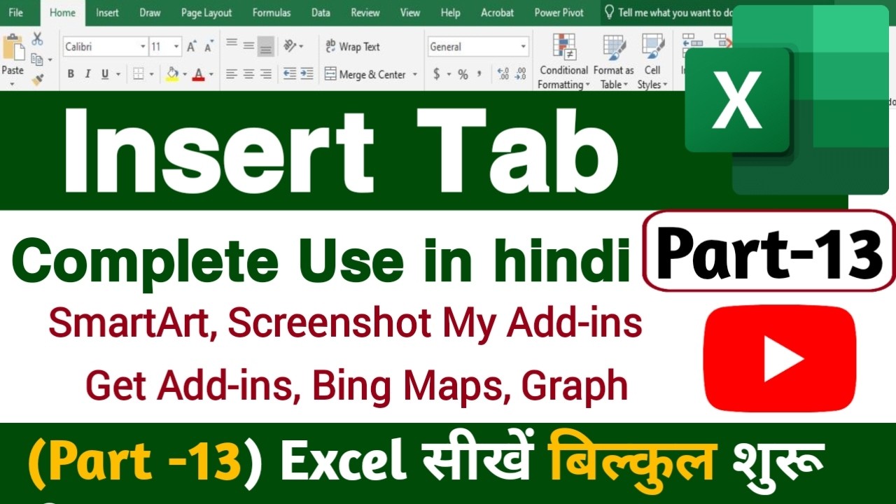Open Calibri font name dropdown arrow
The height and width of the screenshot is (504, 896).
(142, 47)
